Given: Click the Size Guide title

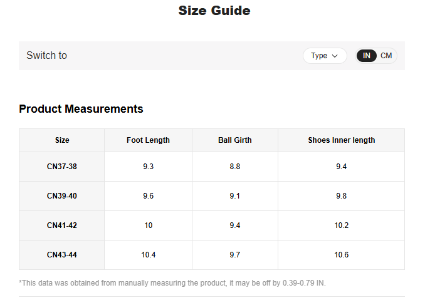Looking at the screenshot, I should [x=214, y=11].
